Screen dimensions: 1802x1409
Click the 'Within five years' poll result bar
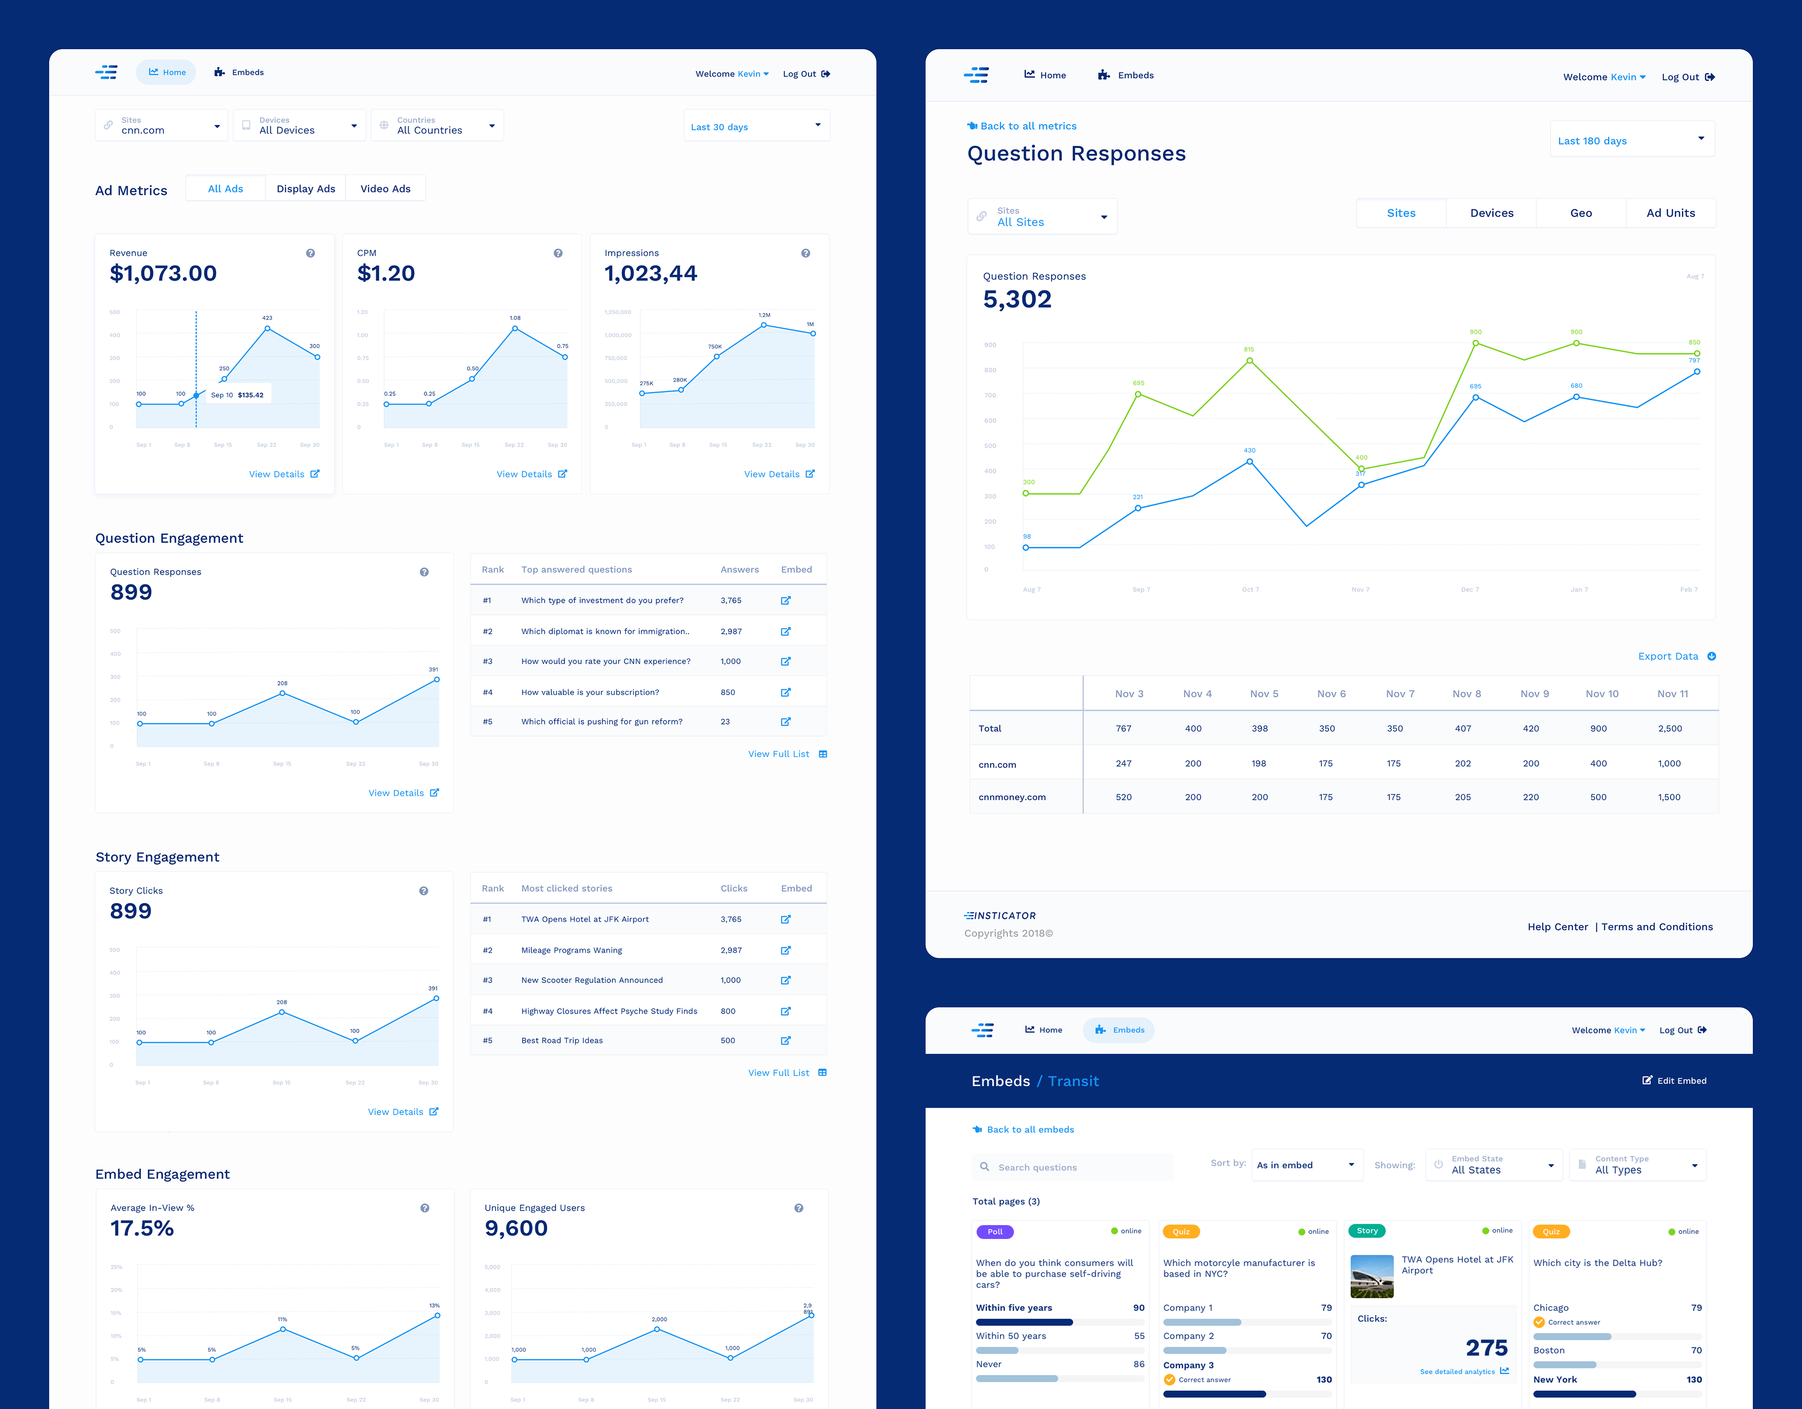pos(1060,1322)
